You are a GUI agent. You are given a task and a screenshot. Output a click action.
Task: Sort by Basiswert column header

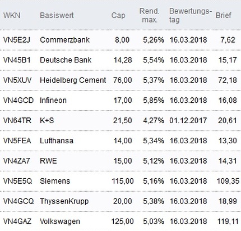tap(57, 15)
